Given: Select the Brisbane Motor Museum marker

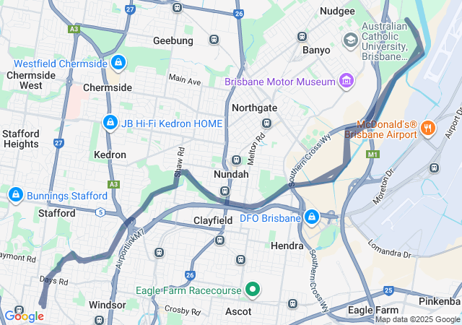Looking at the screenshot, I should coord(346,81).
